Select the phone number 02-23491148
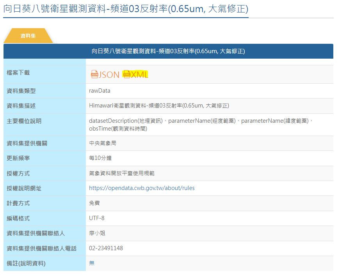This screenshot has height=276, width=338. [106, 248]
